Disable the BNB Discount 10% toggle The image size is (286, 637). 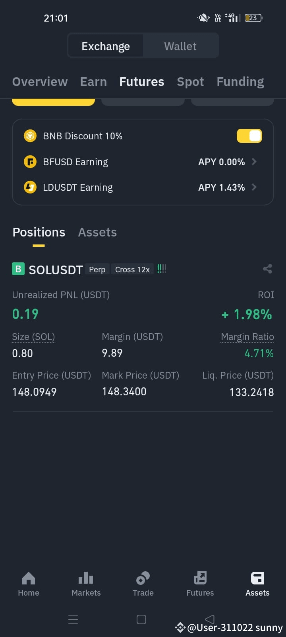pos(249,136)
